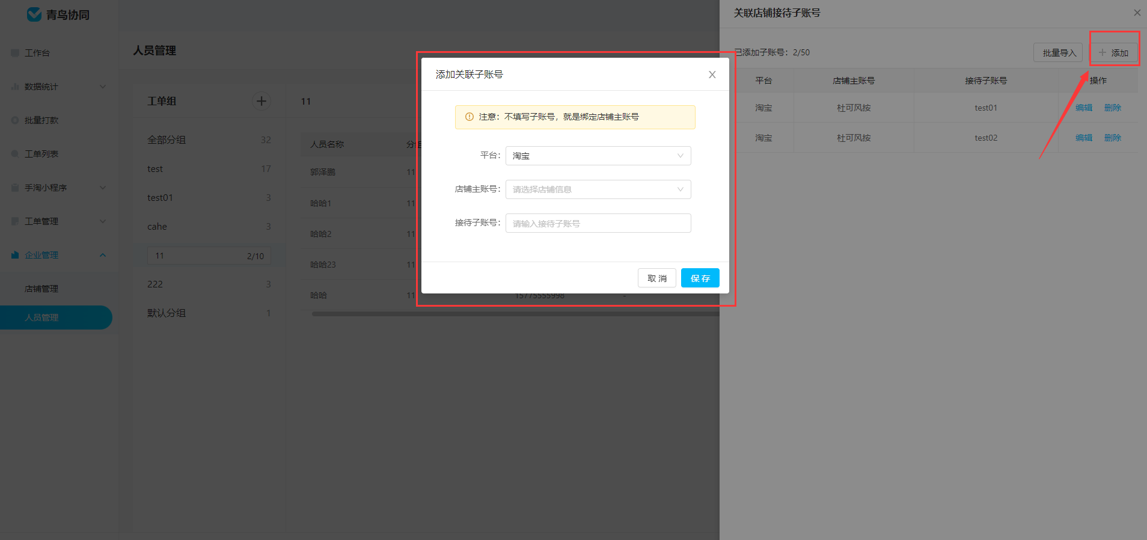
Task: Select the 222 group row
Action: [x=209, y=284]
